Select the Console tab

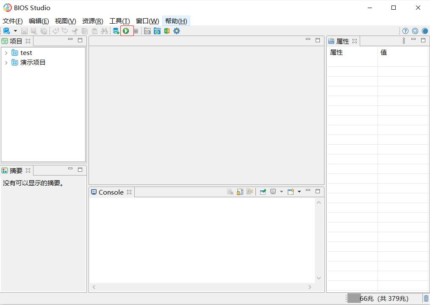click(x=111, y=192)
